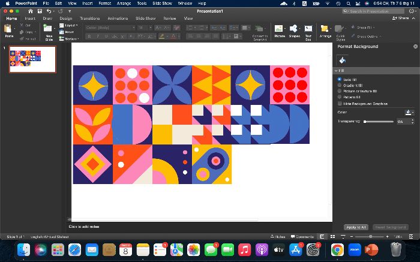Click the zoom slider in the status bar

[370, 237]
